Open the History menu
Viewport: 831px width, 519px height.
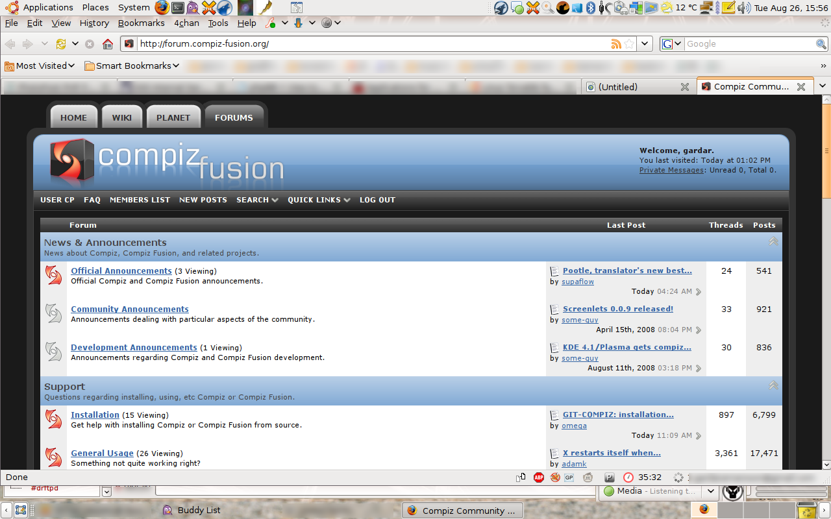click(94, 23)
